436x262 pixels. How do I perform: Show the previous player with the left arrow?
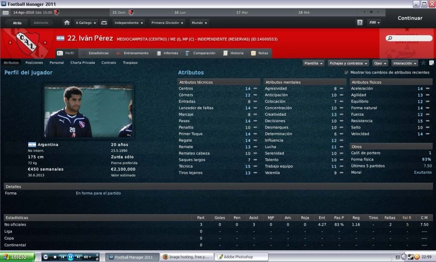coord(10,43)
